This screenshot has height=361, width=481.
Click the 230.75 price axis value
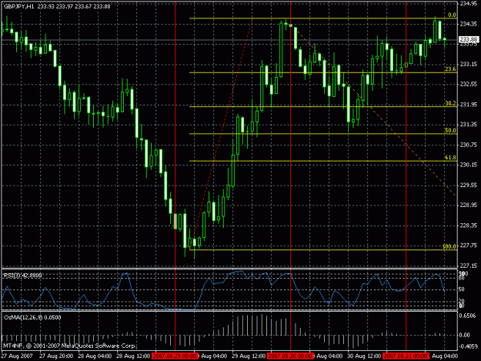469,145
